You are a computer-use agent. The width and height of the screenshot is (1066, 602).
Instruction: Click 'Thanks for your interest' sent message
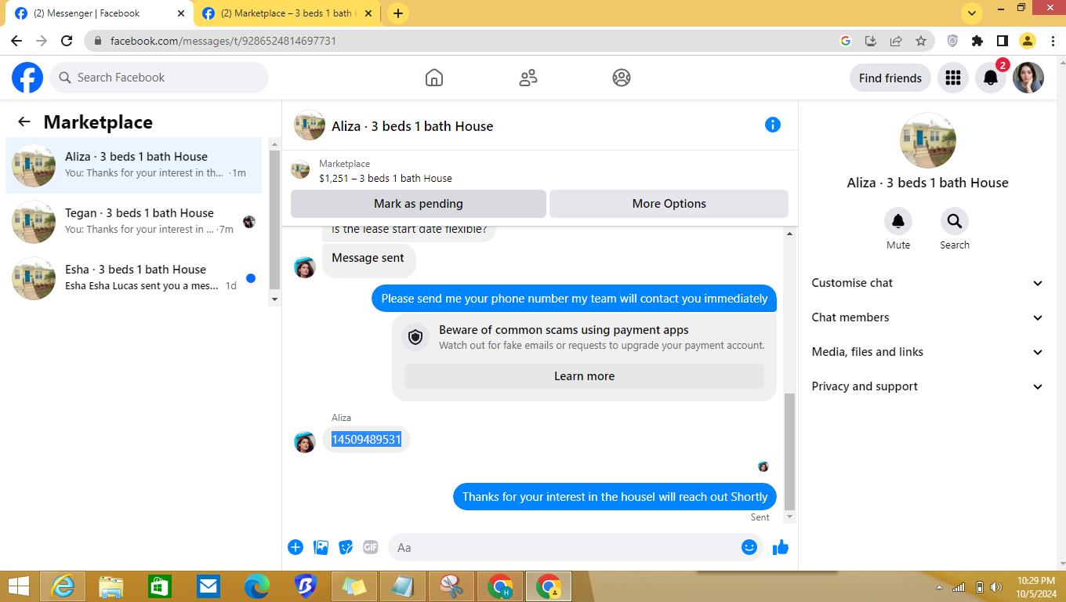615,497
